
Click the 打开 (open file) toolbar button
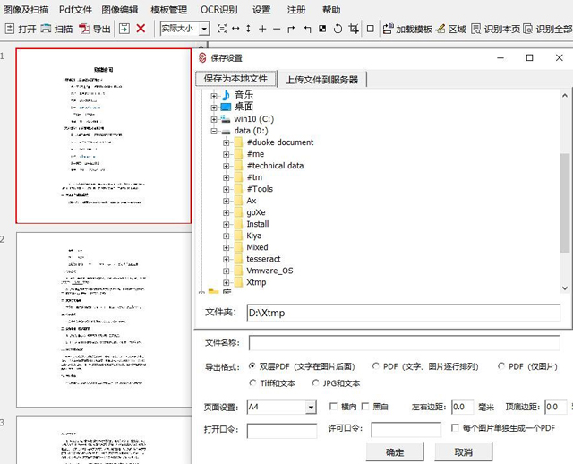click(20, 29)
